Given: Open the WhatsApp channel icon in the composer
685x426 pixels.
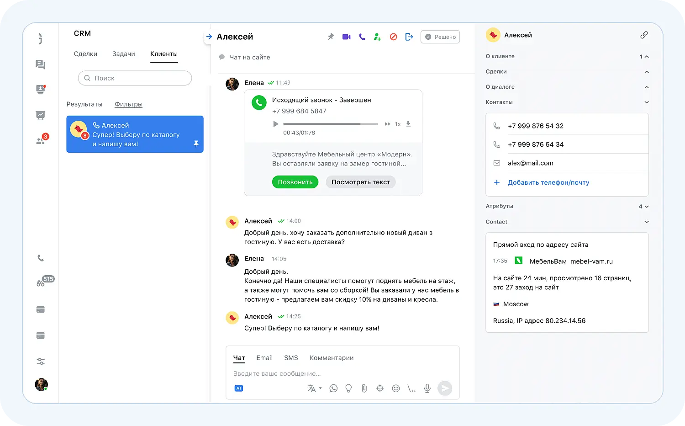Looking at the screenshot, I should pyautogui.click(x=333, y=388).
